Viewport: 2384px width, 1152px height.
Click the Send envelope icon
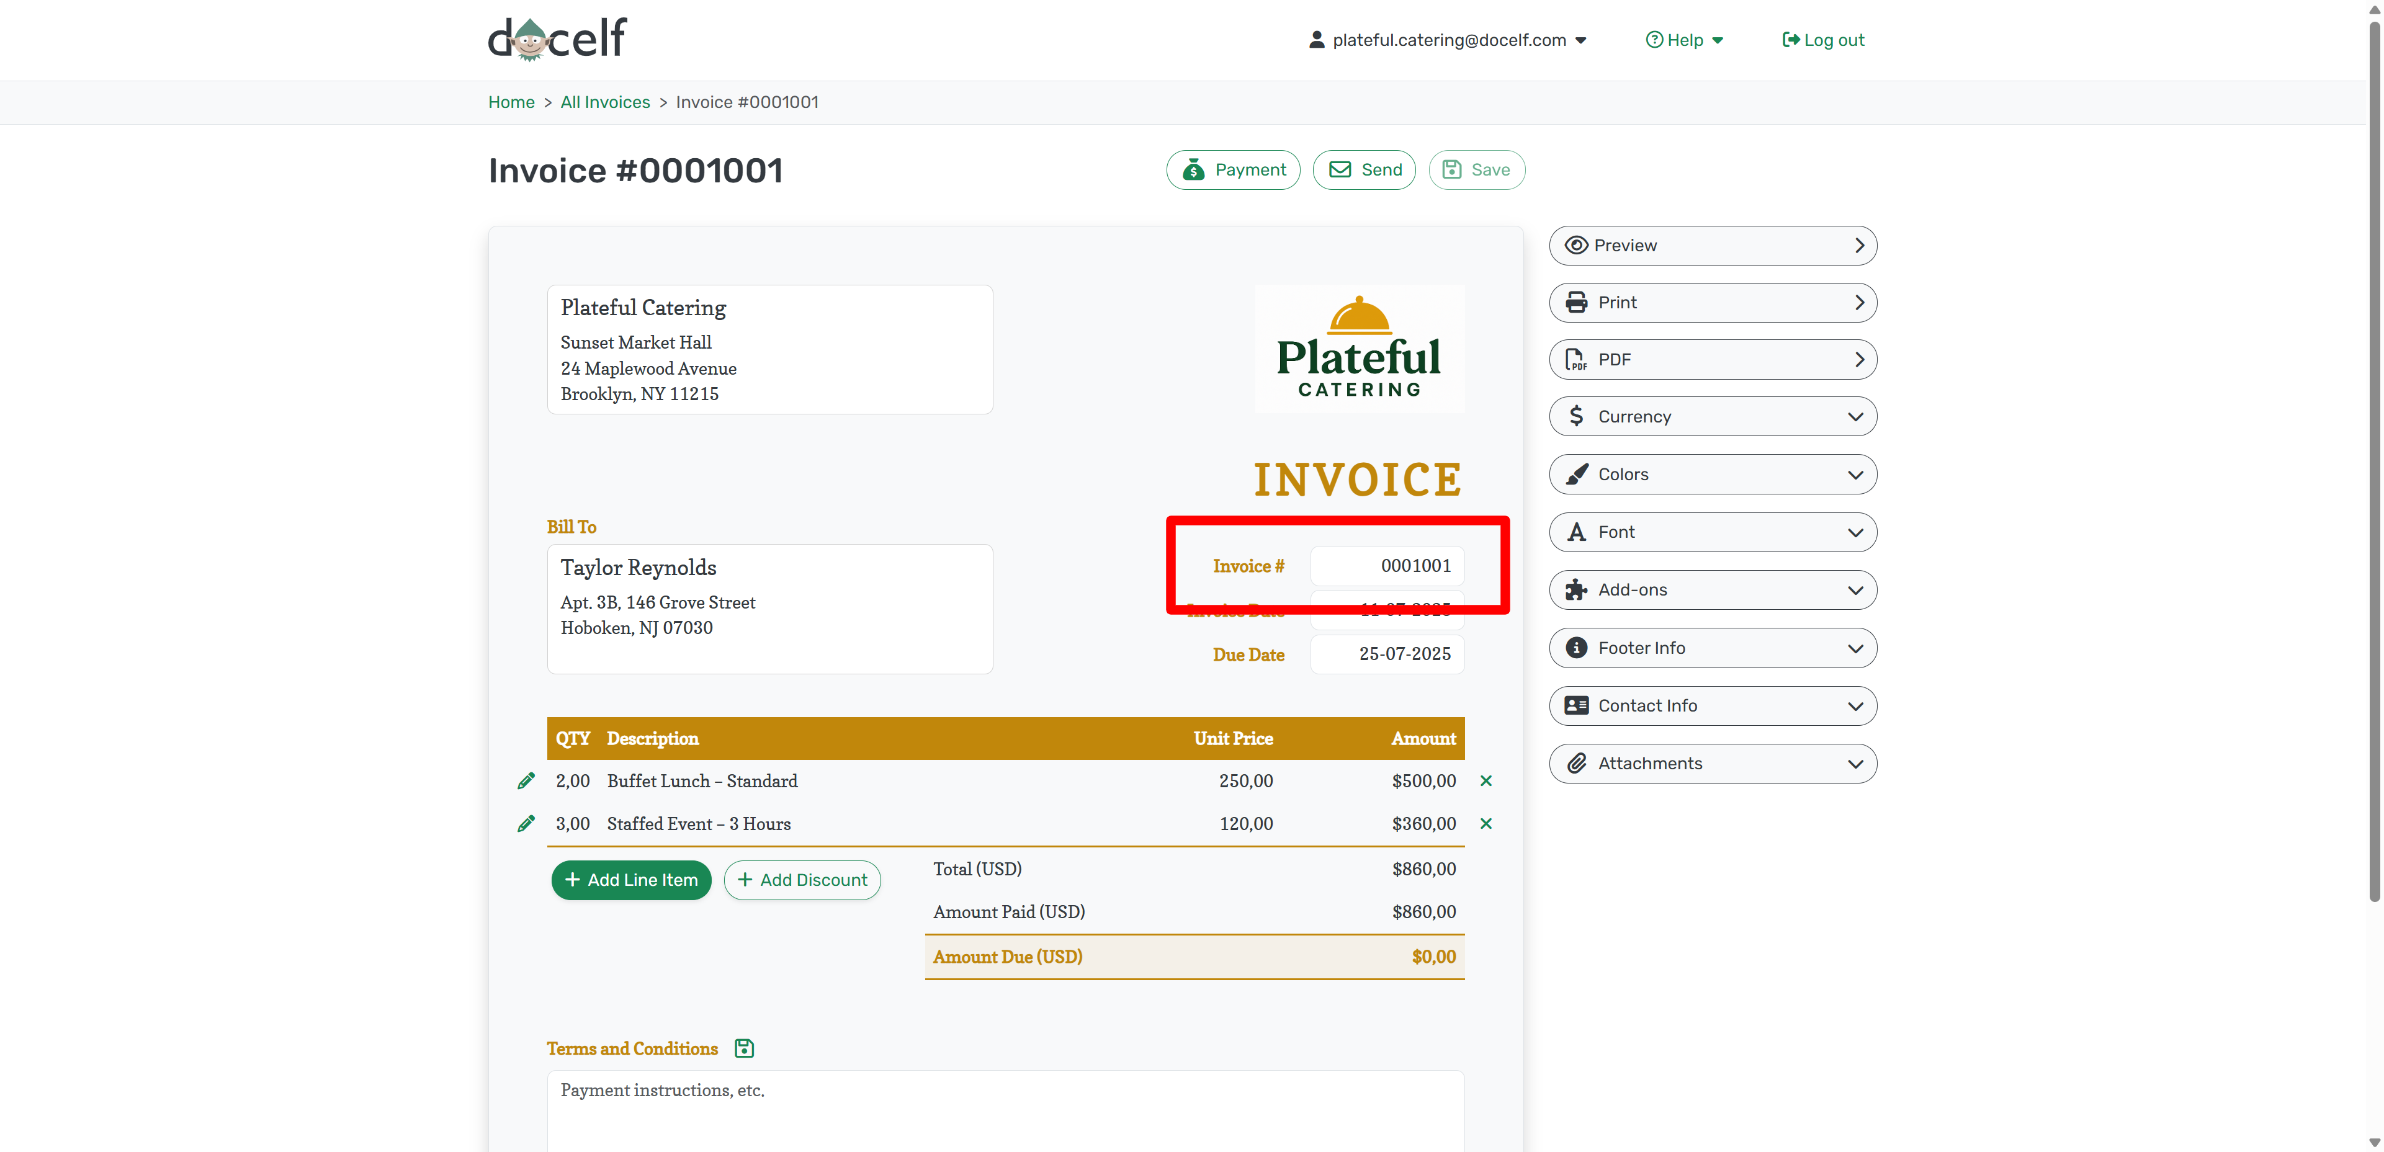coord(1340,169)
